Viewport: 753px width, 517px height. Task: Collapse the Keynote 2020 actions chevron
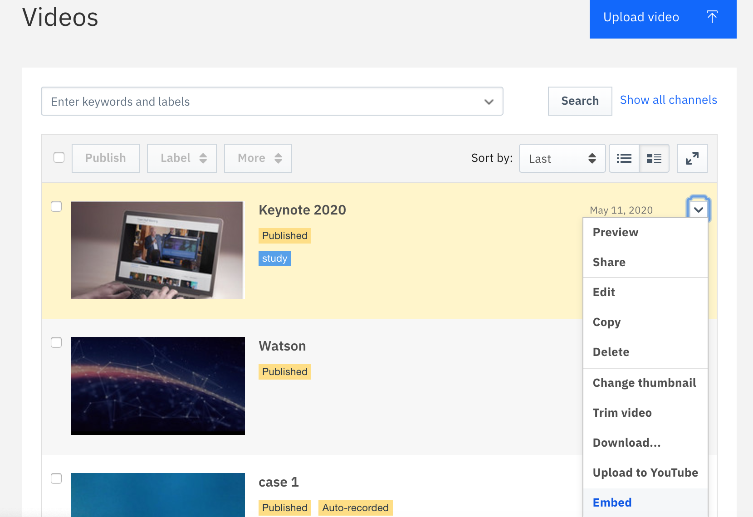click(x=699, y=210)
